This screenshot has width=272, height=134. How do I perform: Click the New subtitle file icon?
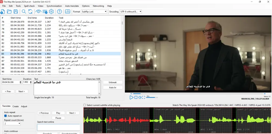[x=2, y=12]
